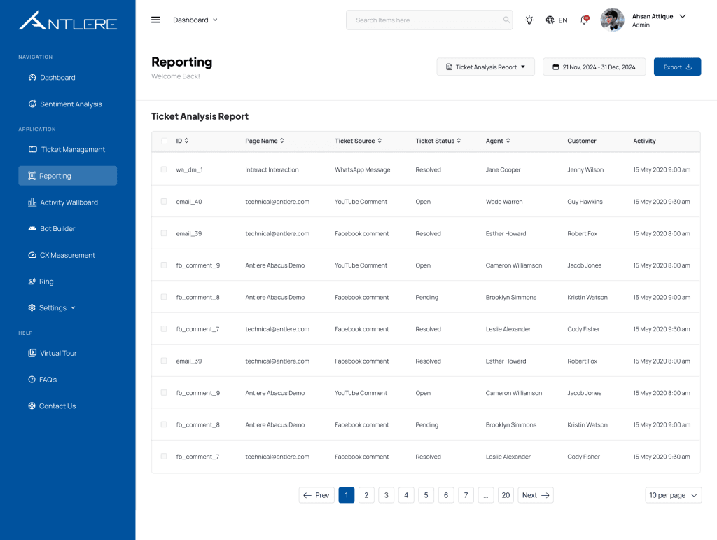This screenshot has height=540, width=717.
Task: Open Virtual Tour menu item
Action: click(x=68, y=353)
